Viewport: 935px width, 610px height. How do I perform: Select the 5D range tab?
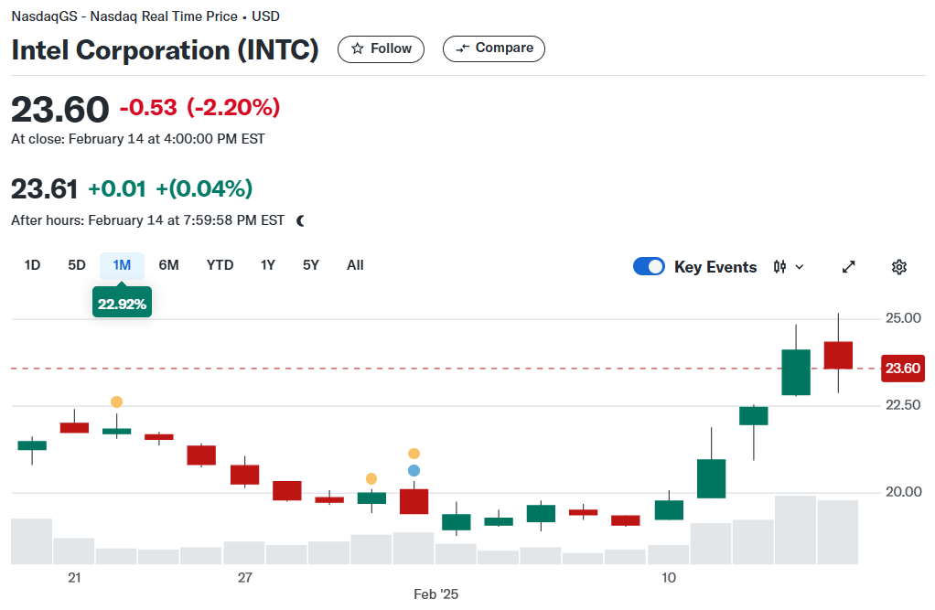coord(76,265)
